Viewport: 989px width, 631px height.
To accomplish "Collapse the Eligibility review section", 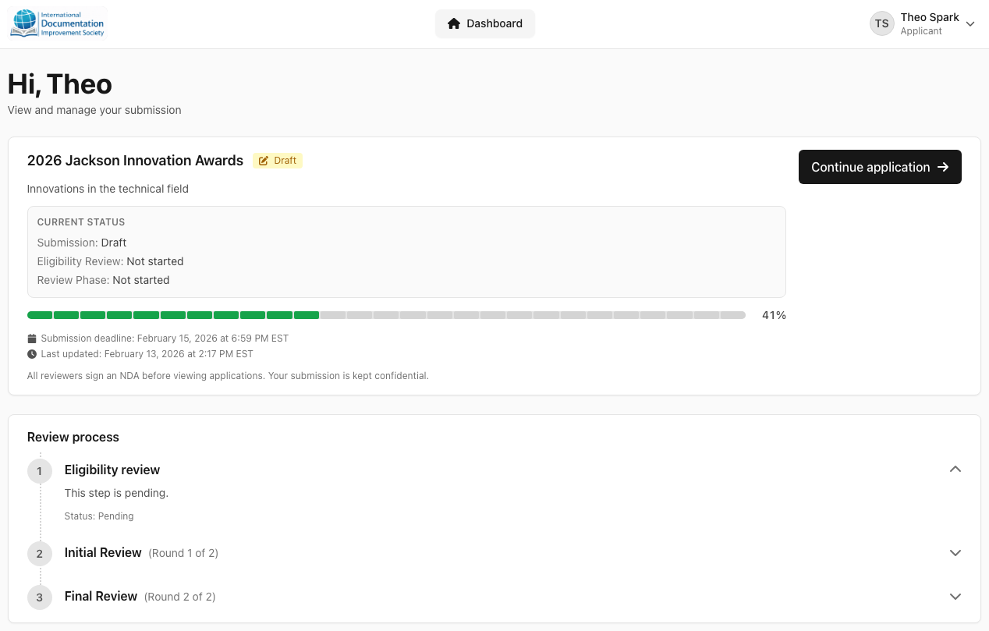I will click(x=955, y=469).
